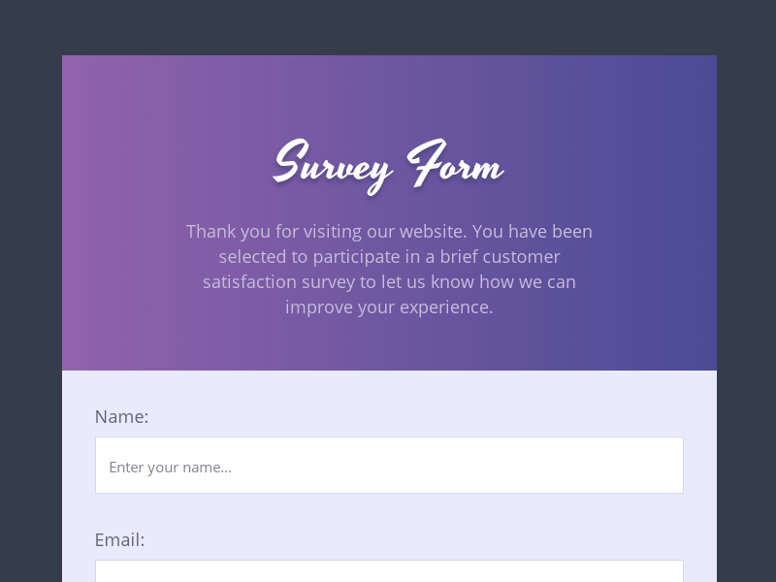
Task: Click the dark page background right of the form
Action: pyautogui.click(x=747, y=291)
